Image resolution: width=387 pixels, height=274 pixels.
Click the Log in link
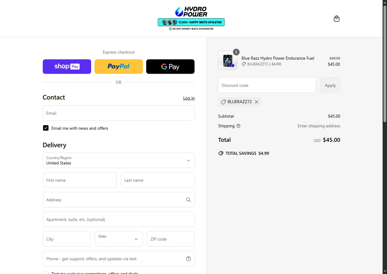click(x=189, y=98)
